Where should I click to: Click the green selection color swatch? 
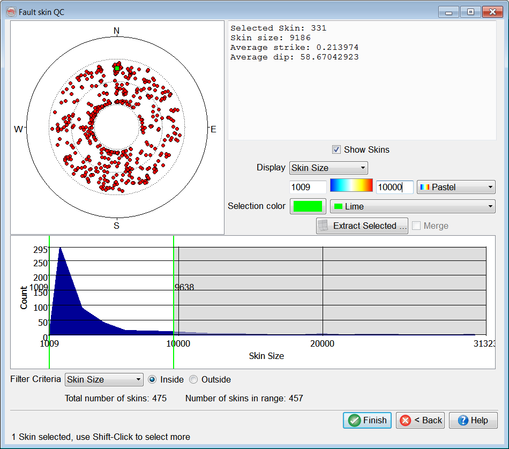click(x=308, y=206)
